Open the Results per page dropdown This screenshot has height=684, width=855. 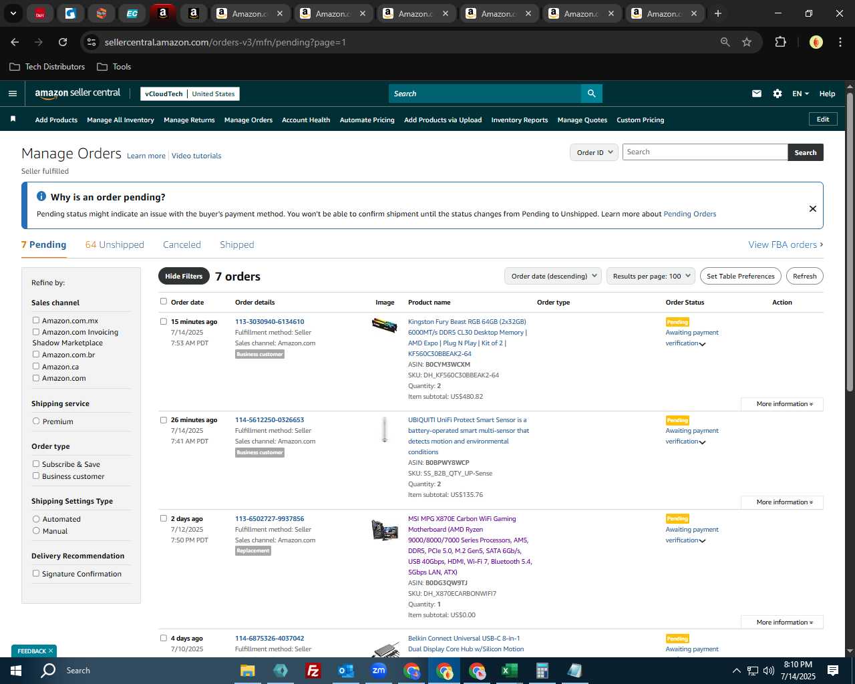[x=651, y=276]
